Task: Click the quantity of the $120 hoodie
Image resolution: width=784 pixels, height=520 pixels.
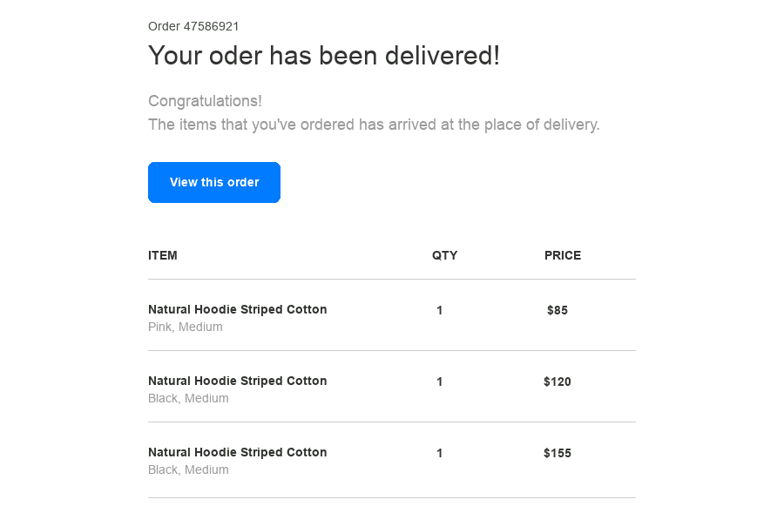Action: tap(440, 382)
